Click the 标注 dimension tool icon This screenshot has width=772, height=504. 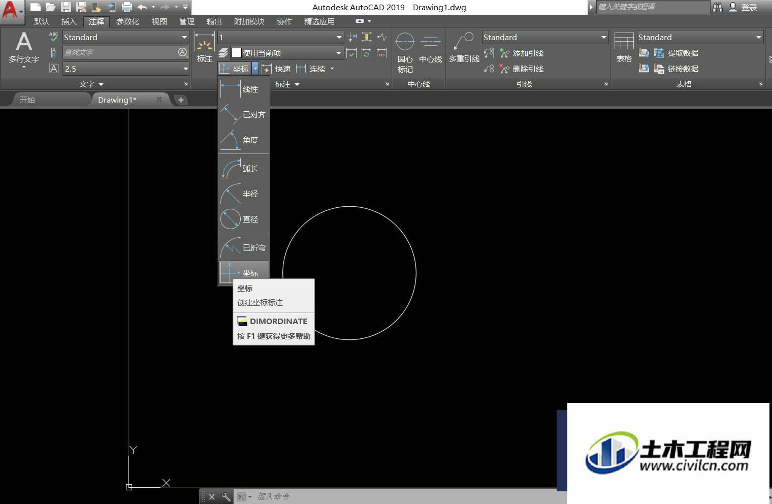[x=205, y=48]
